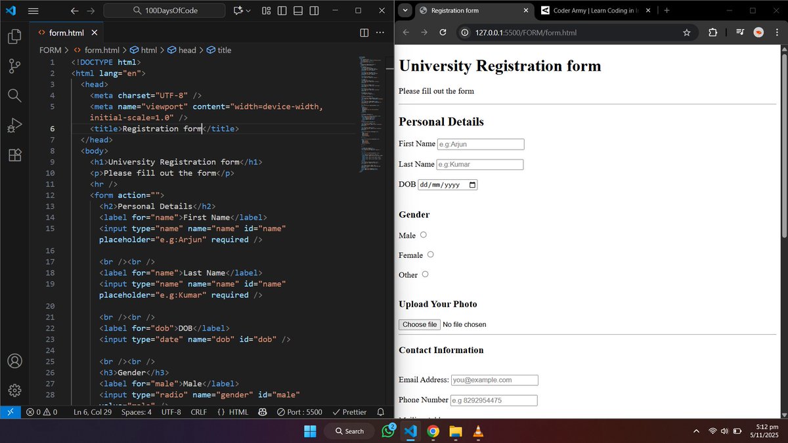
Task: Switch to the Coder Army Chrome tab
Action: click(596, 11)
